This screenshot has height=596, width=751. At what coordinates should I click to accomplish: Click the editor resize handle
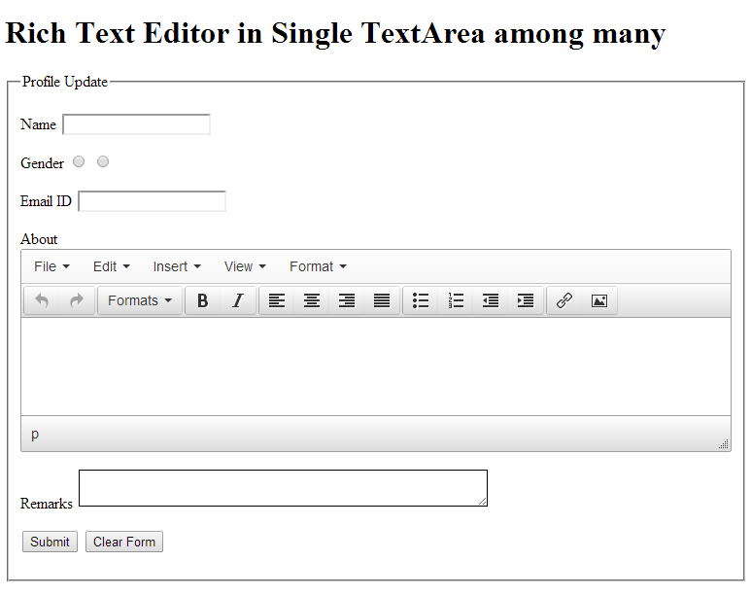[x=724, y=444]
